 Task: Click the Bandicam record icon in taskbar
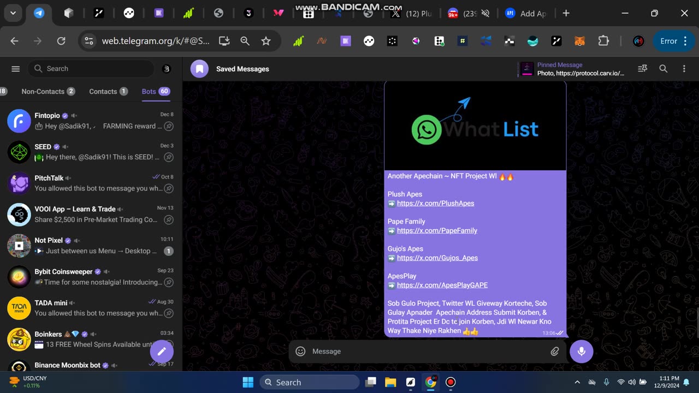point(451,382)
